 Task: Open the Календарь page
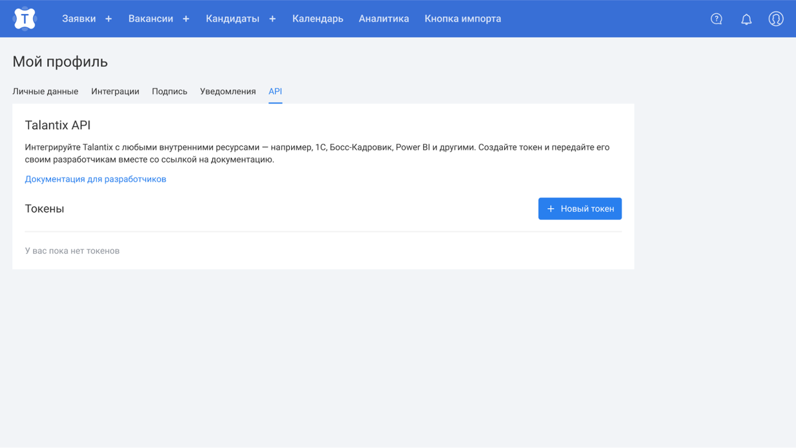coord(318,19)
